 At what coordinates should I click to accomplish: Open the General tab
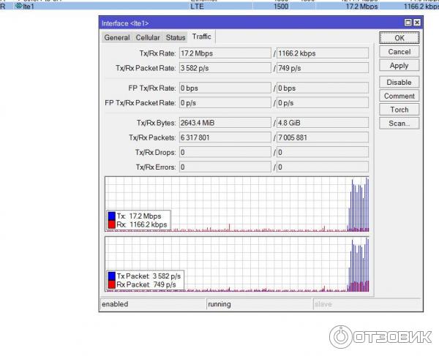117,37
